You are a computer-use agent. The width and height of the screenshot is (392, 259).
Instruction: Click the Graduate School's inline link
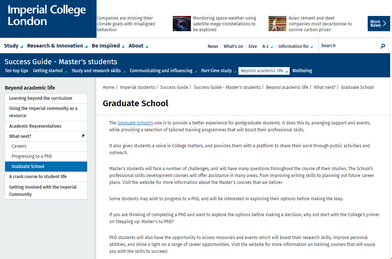[135, 123]
